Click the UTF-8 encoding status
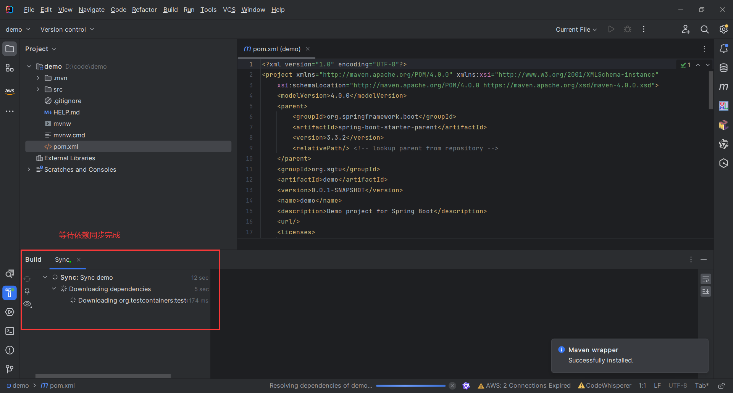The width and height of the screenshot is (733, 393). coord(678,386)
